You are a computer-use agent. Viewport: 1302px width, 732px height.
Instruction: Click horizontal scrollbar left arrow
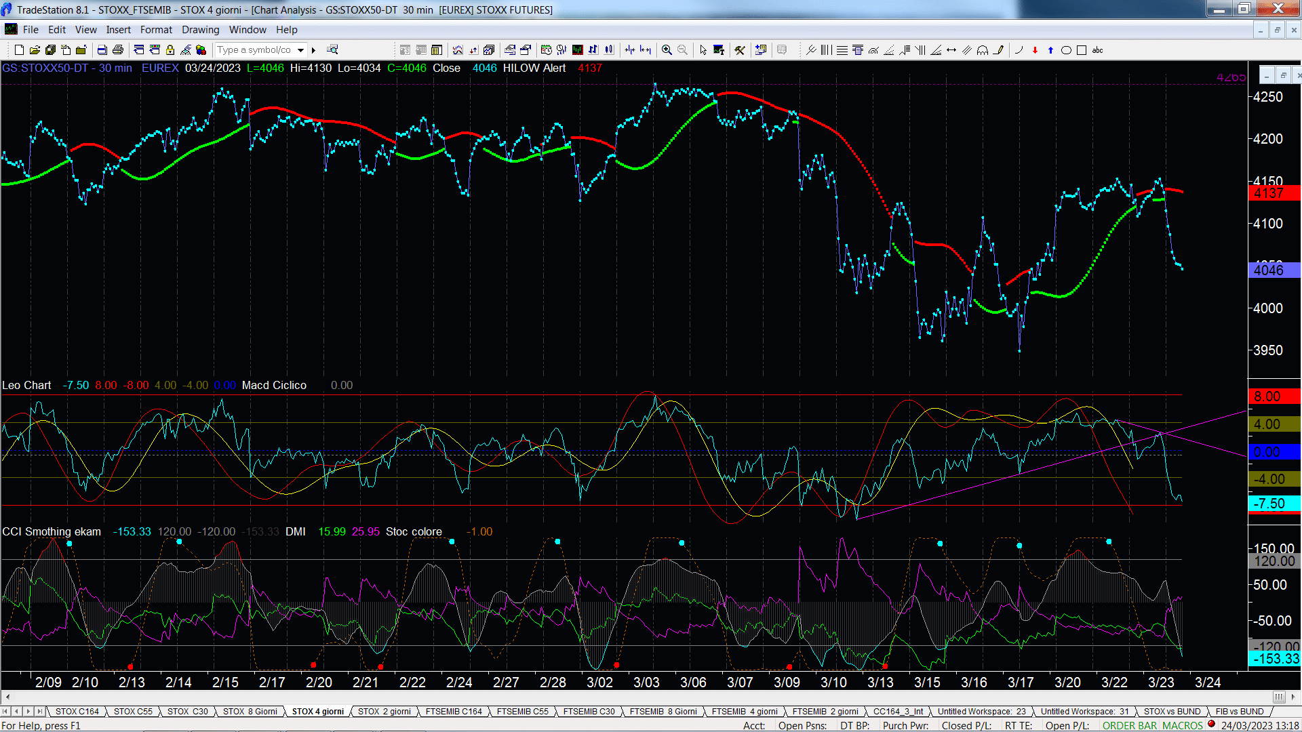coord(7,697)
